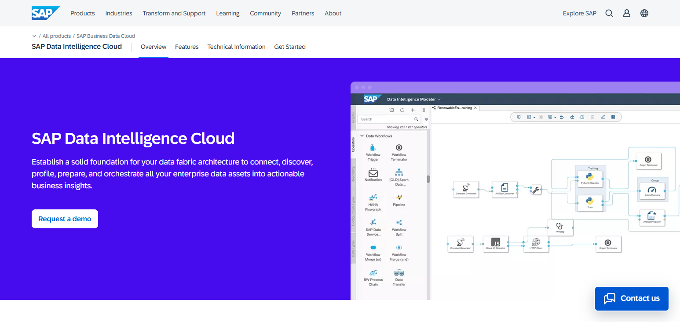Close the RenewableEn...raining graph tab
680x322 pixels.
pos(475,108)
